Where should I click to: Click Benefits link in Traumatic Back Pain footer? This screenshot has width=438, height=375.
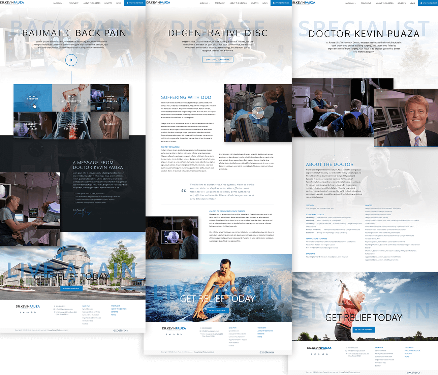[115, 312]
